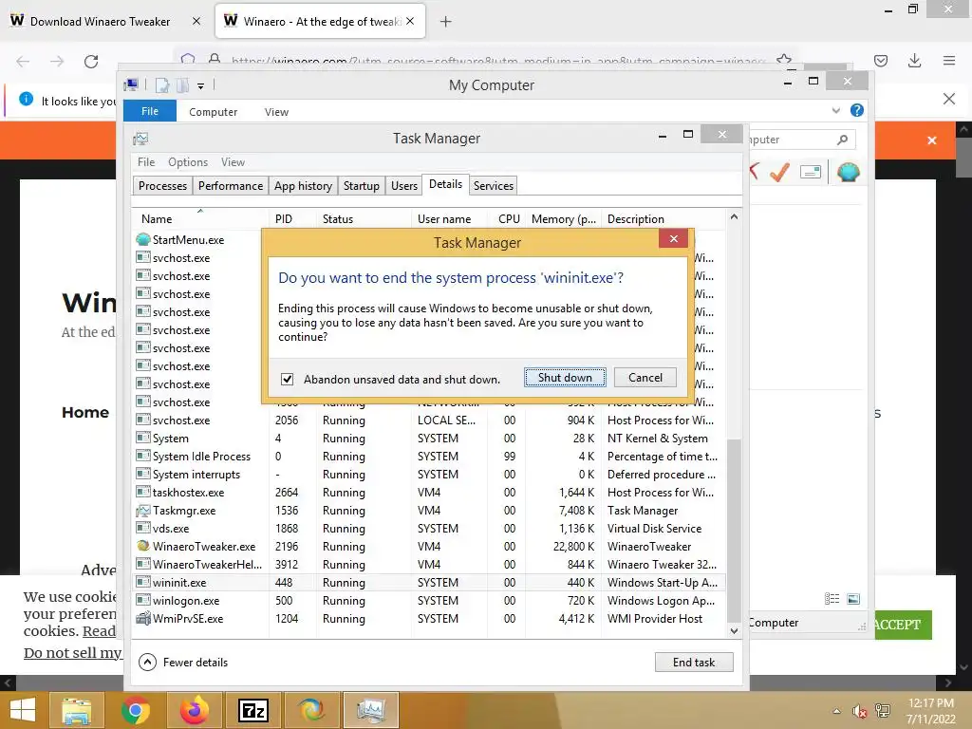Open File Explorer from the taskbar
The height and width of the screenshot is (729, 972).
(77, 710)
